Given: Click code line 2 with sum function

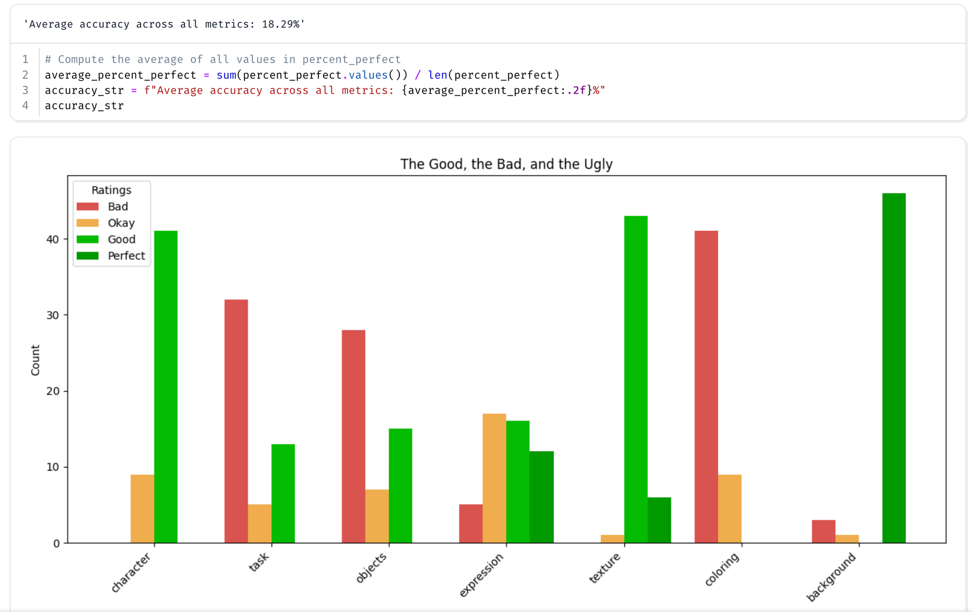Looking at the screenshot, I should point(302,75).
